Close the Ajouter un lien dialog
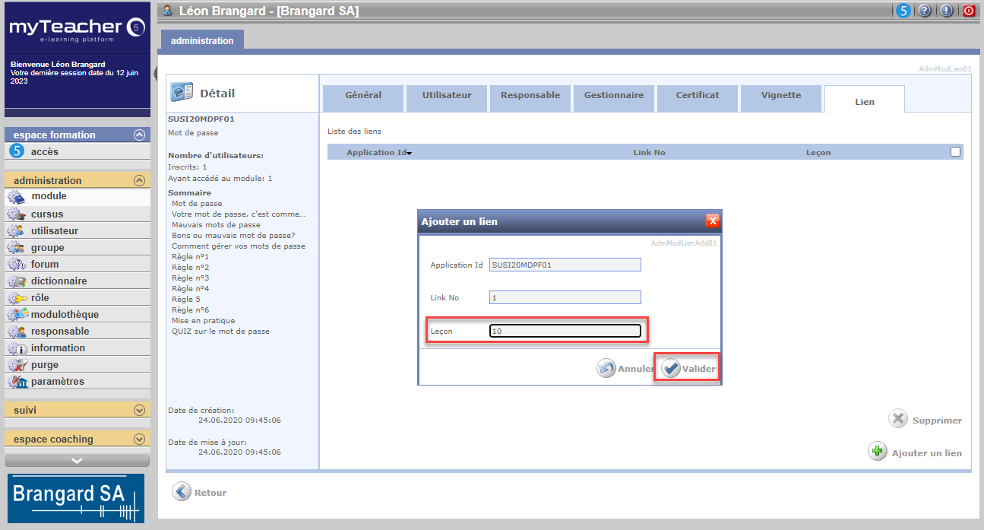984x530 pixels. coord(713,221)
